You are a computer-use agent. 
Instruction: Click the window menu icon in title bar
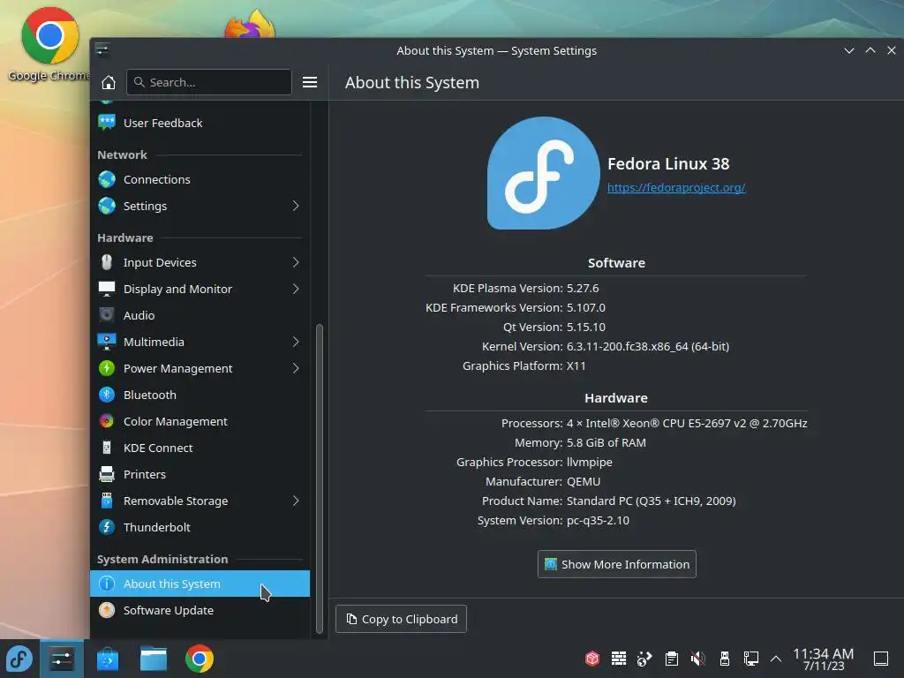[102, 50]
